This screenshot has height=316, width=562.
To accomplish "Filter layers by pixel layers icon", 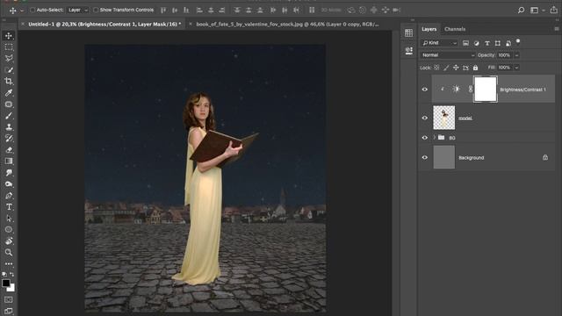I will click(x=465, y=43).
